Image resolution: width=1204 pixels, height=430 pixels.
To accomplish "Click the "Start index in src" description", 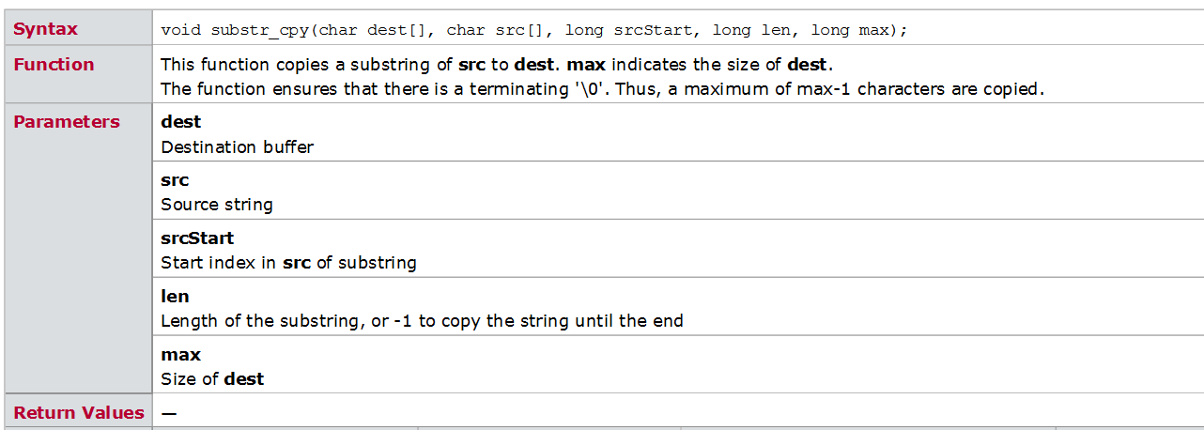I will (x=288, y=263).
